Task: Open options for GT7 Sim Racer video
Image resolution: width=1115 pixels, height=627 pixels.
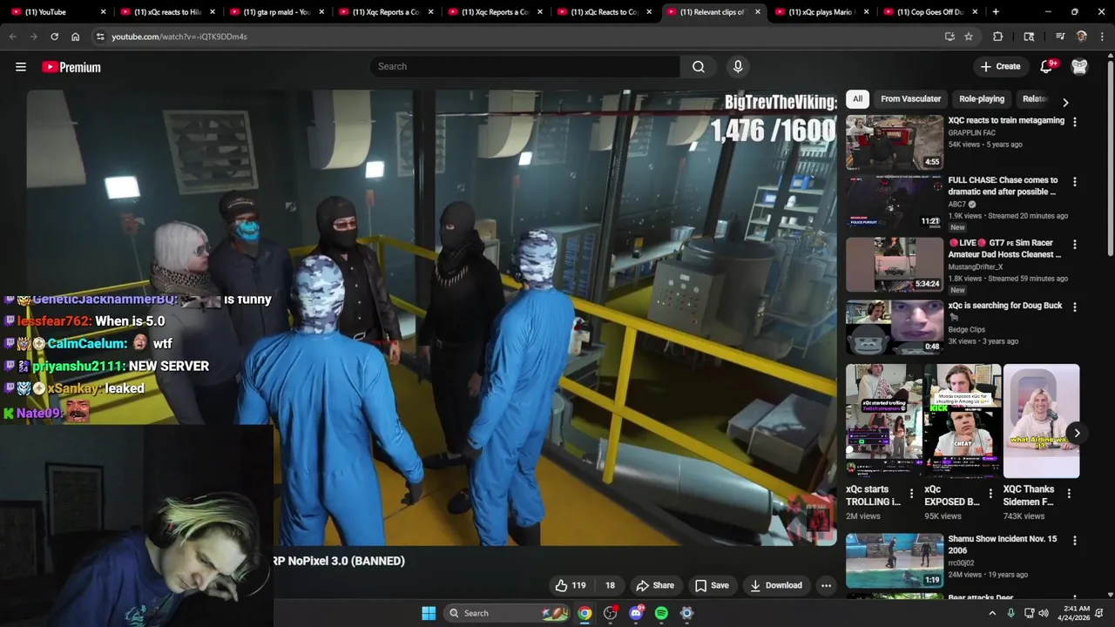Action: pos(1074,245)
